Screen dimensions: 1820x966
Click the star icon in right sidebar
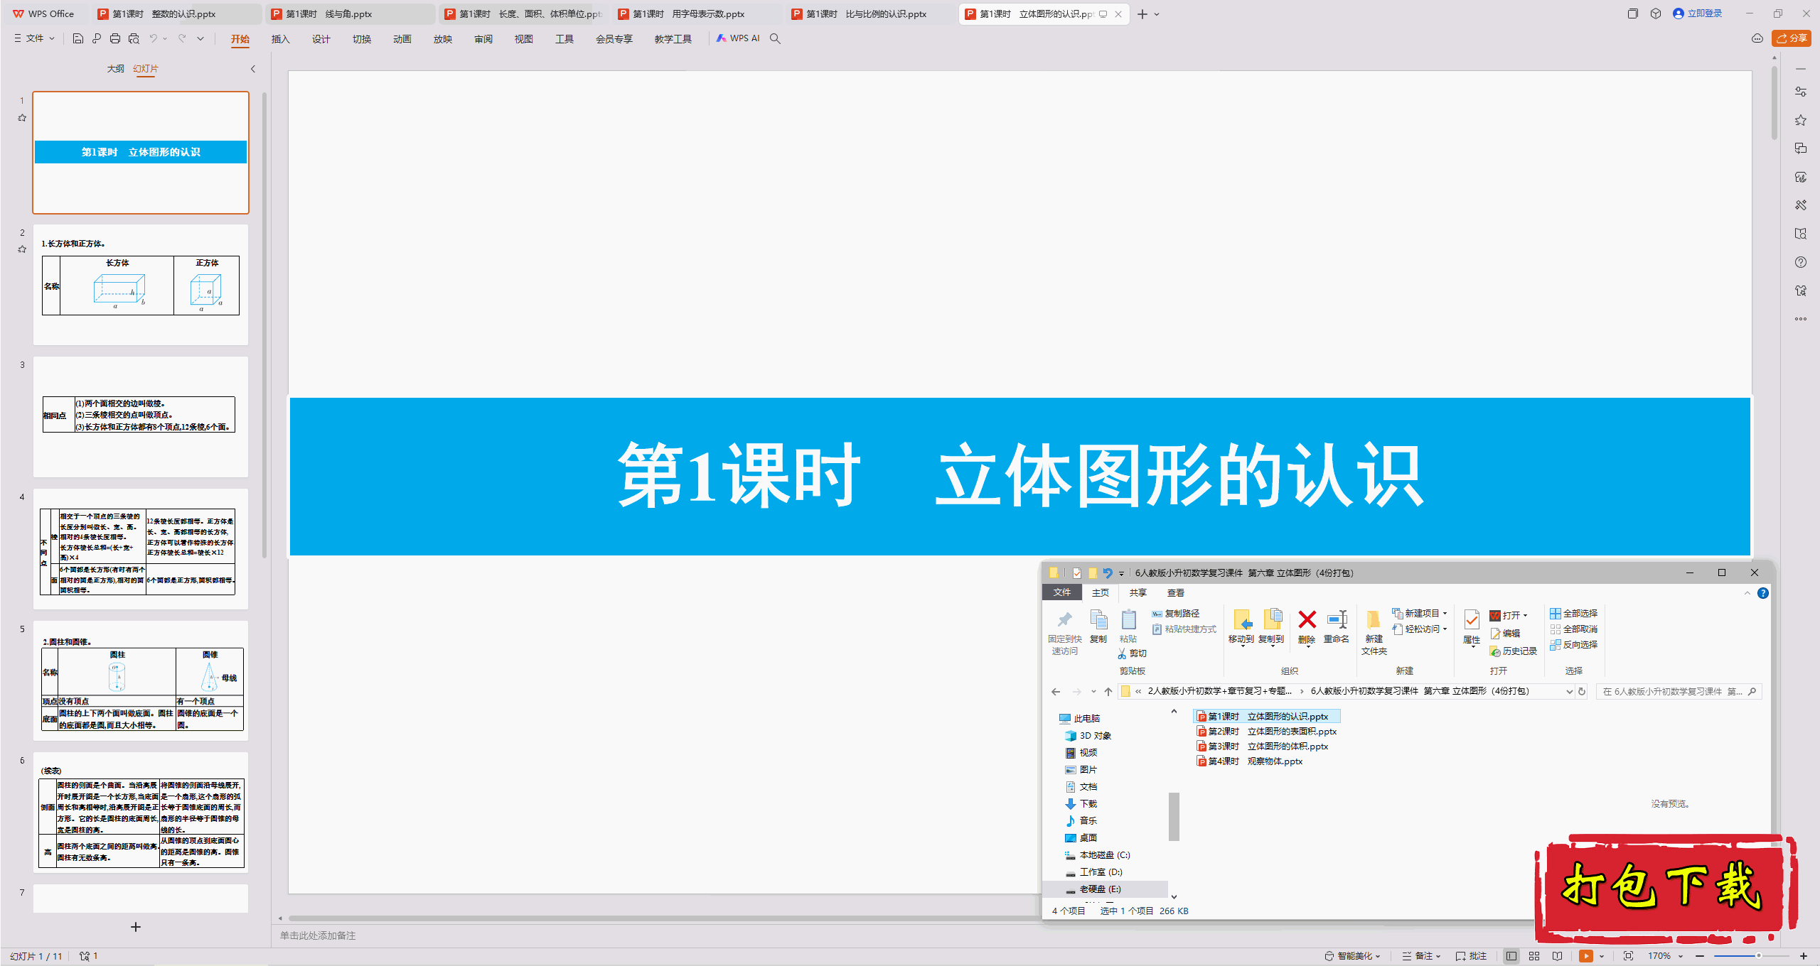point(1801,120)
